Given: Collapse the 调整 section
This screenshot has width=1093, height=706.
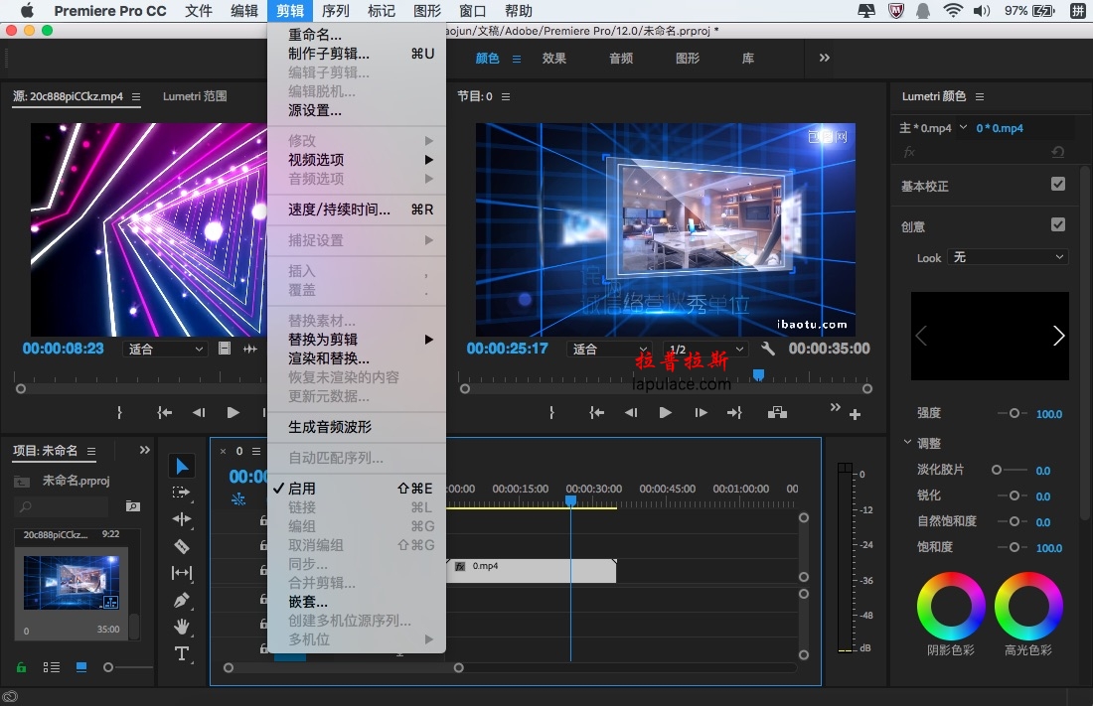Looking at the screenshot, I should point(907,442).
